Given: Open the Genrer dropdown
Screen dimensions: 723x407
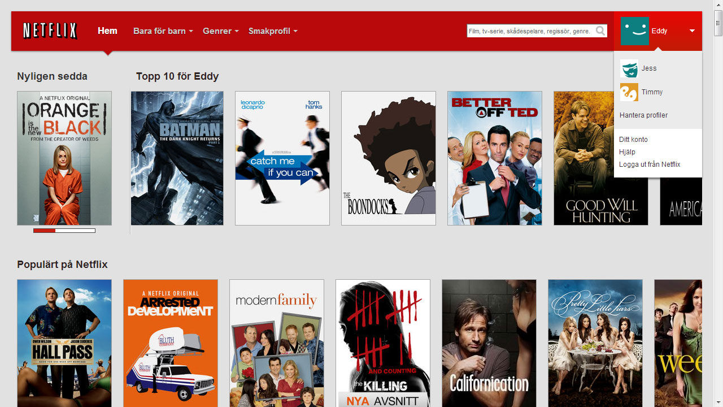Looking at the screenshot, I should pyautogui.click(x=220, y=31).
